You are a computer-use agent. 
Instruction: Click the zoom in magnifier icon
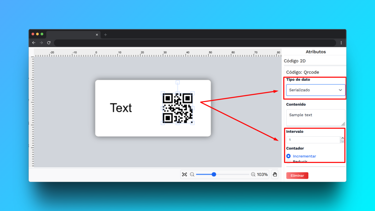click(x=253, y=174)
